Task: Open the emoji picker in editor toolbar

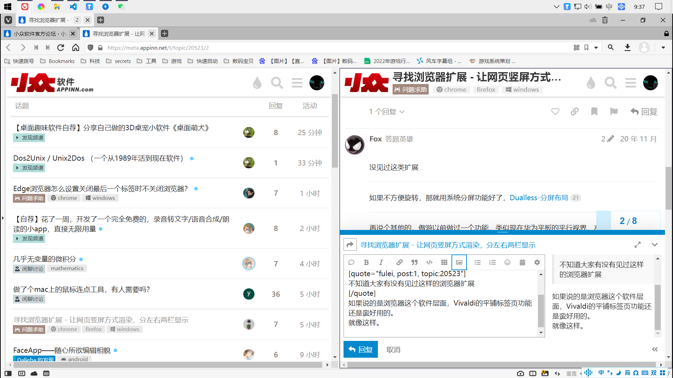Action: click(x=507, y=262)
